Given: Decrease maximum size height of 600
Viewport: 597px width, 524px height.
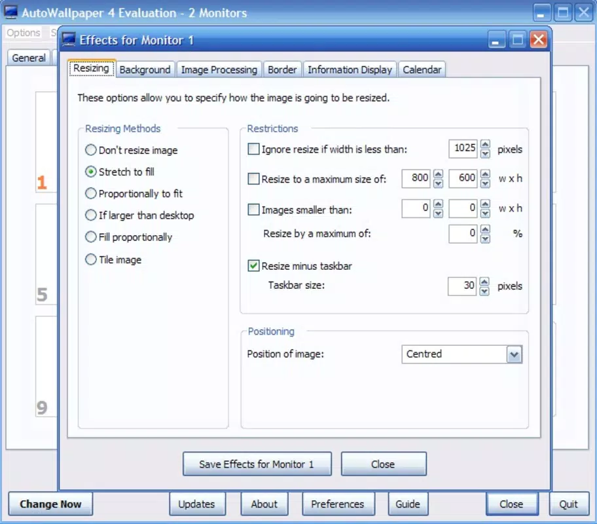Looking at the screenshot, I should pos(485,183).
